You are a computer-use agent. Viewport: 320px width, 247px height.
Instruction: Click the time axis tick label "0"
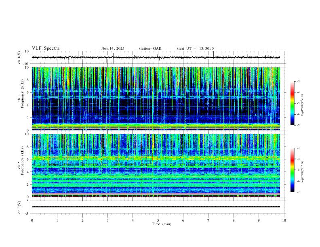tap(32, 220)
